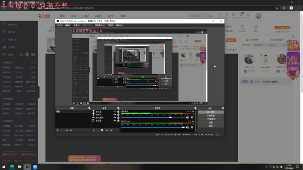Mute Desktop Audio using its speaker icon

point(187,117)
